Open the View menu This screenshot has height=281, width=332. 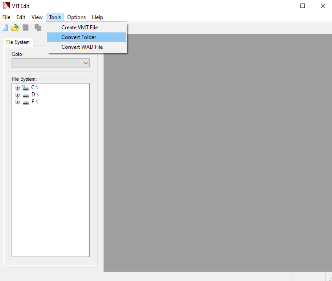tap(37, 17)
